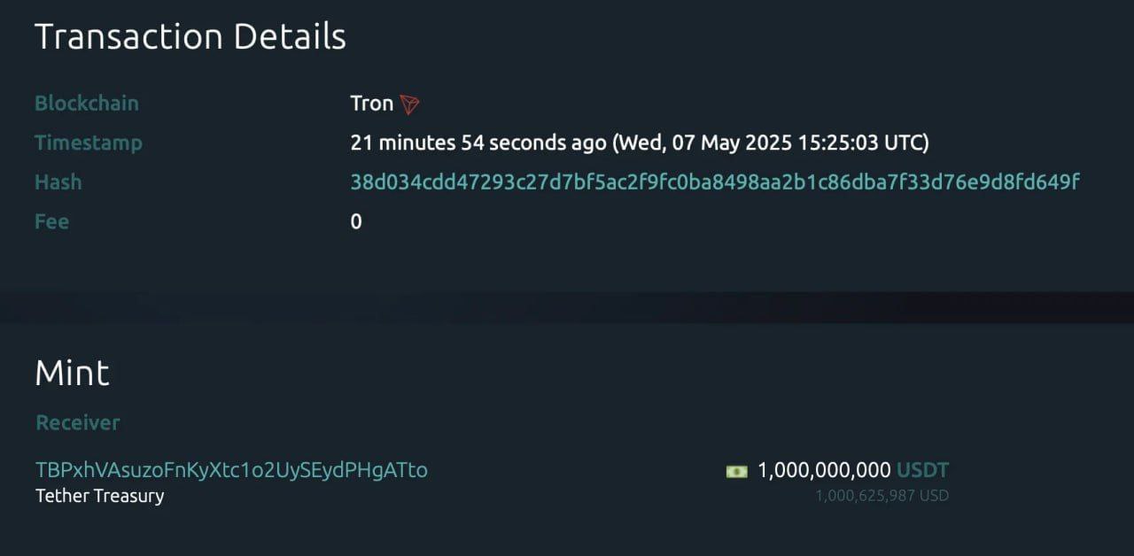Click the UTC date in parentheses
Viewport: 1134px width, 556px height.
point(771,143)
